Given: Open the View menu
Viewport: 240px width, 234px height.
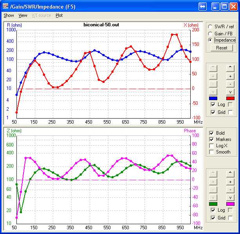Looking at the screenshot, I should pos(23,15).
